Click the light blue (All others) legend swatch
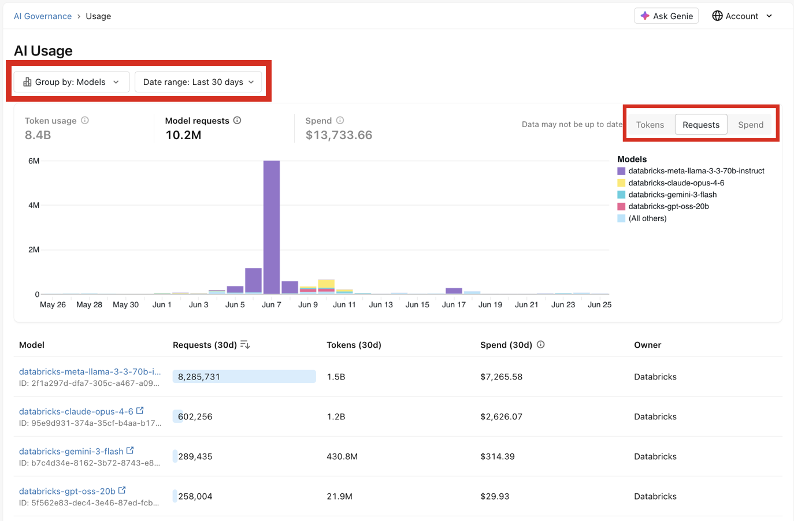Screen dimensions: 794x521 point(621,218)
